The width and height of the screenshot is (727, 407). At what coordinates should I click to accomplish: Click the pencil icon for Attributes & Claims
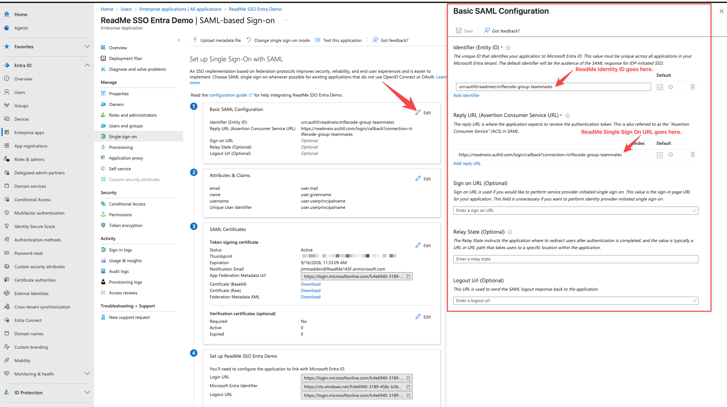tap(418, 179)
